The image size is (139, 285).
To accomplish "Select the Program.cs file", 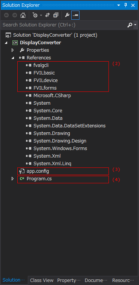I will [39, 179].
